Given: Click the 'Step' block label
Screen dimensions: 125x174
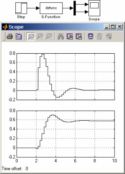Looking at the screenshot, I should [21, 17].
